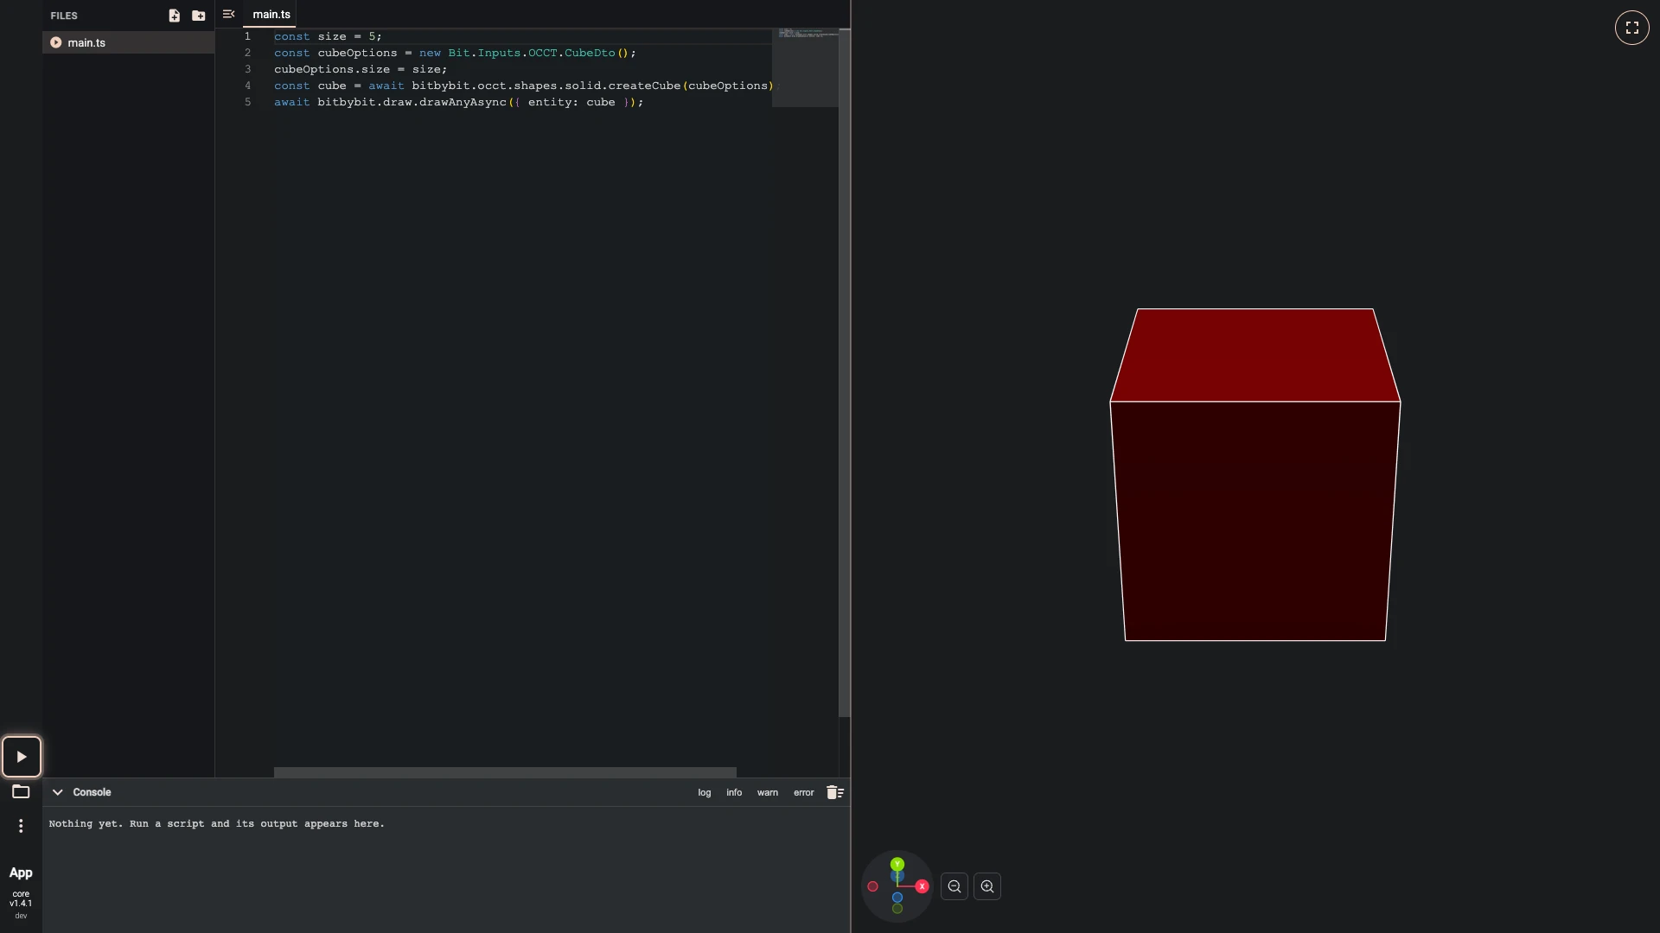1660x933 pixels.
Task: Open the three-dot more options menu
Action: pos(21,826)
